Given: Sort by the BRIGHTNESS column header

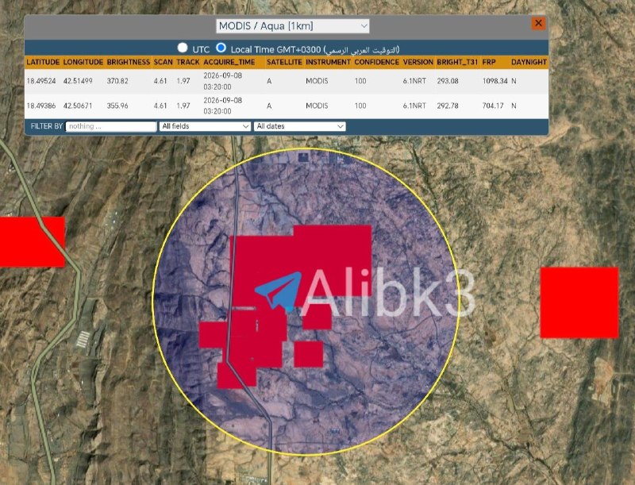Looking at the screenshot, I should tap(129, 63).
